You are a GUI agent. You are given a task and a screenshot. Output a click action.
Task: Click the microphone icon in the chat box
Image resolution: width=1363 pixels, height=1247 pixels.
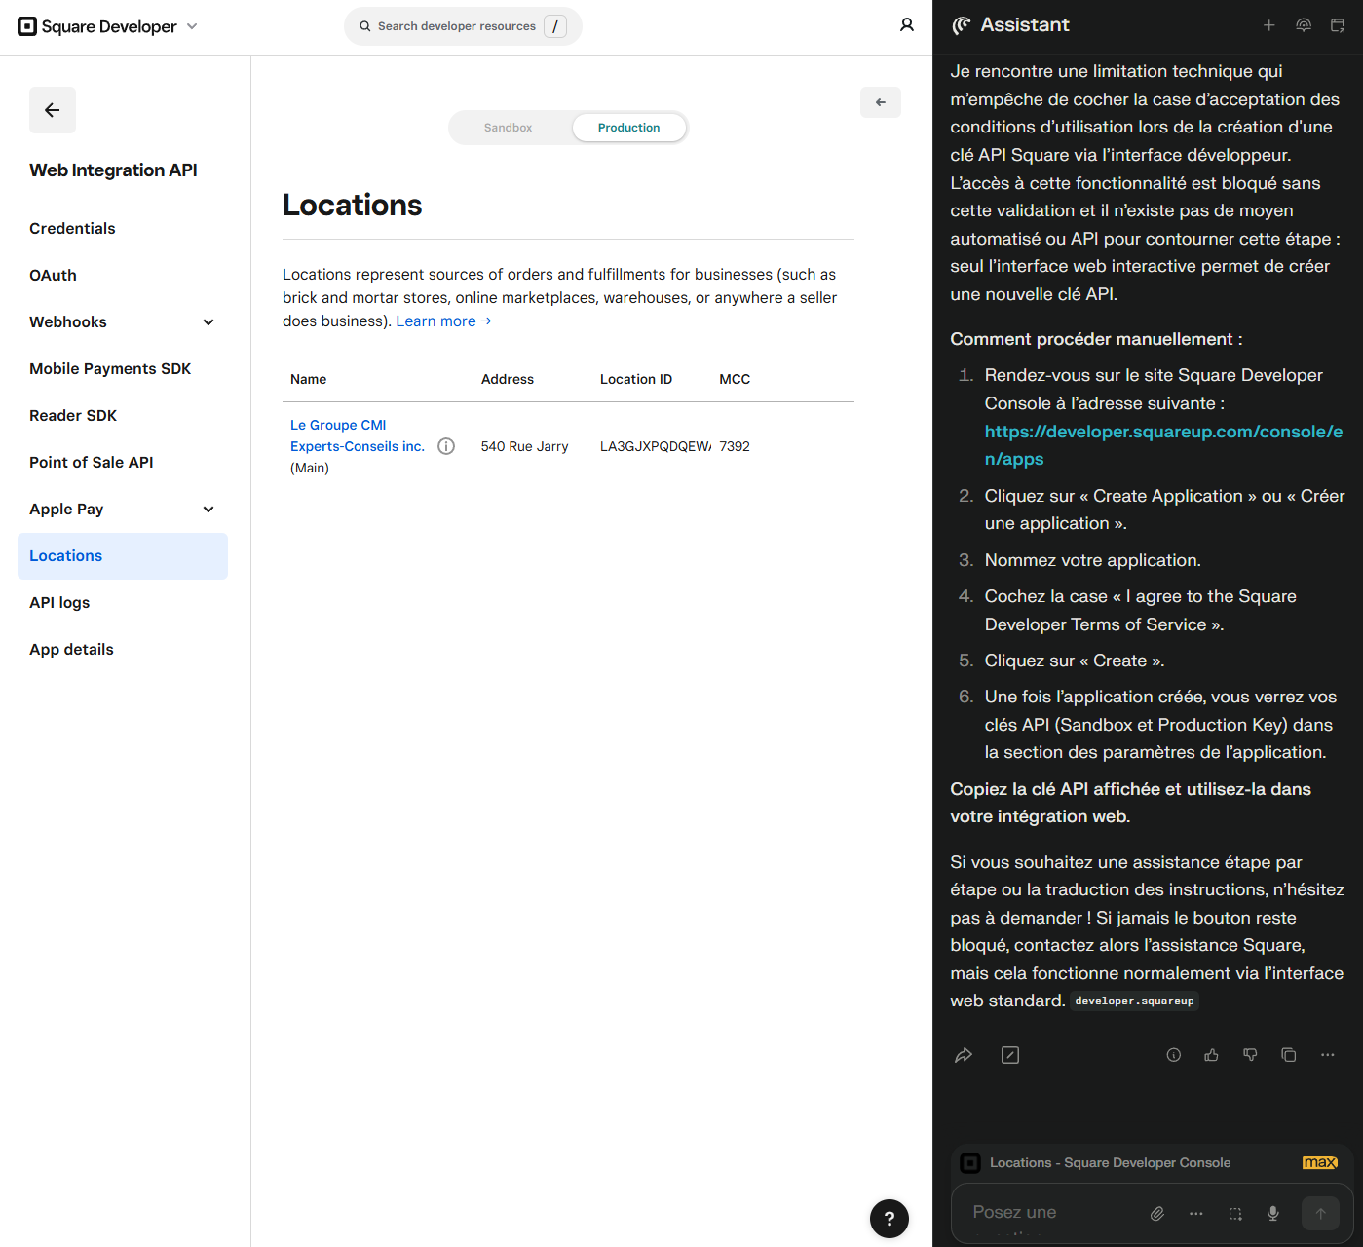point(1272,1213)
